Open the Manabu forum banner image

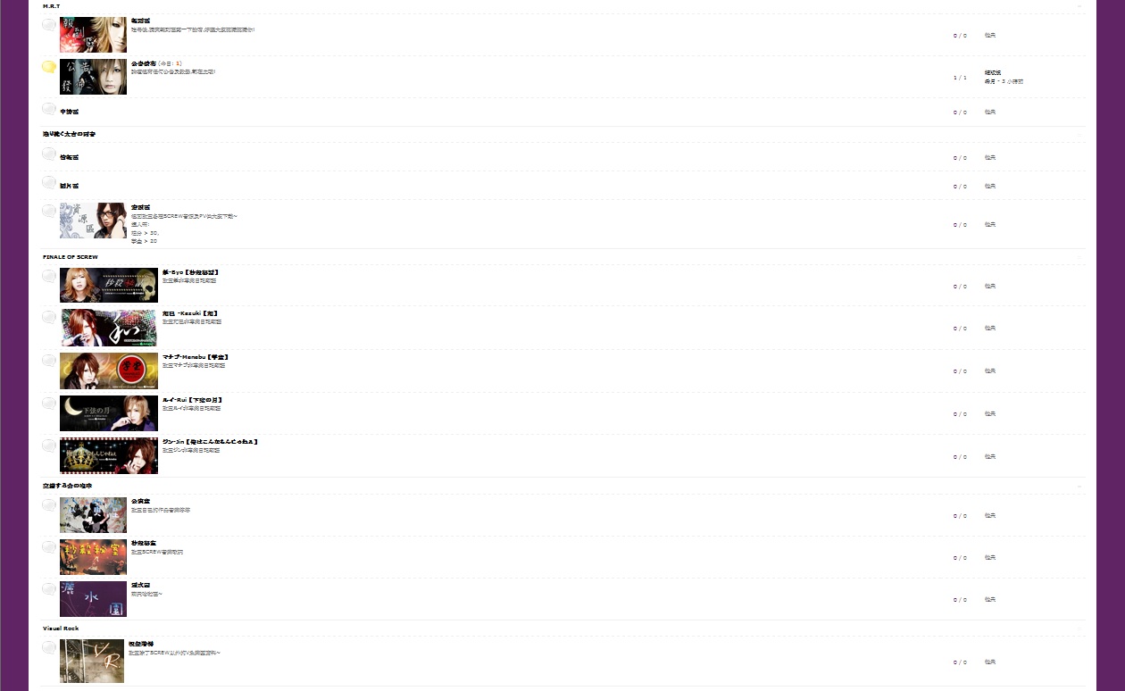[109, 370]
